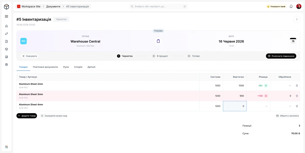Click the cube app logo
Image resolution: width=305 pixels, height=153 pixels.
click(x=6, y=7)
